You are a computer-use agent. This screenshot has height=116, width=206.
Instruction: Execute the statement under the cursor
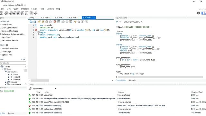pyautogui.click(x=43, y=22)
